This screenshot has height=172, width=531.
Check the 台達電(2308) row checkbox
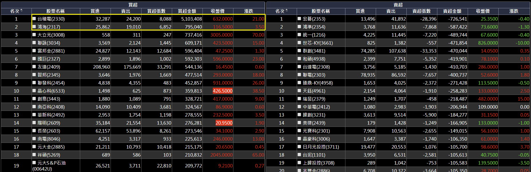[299, 67]
